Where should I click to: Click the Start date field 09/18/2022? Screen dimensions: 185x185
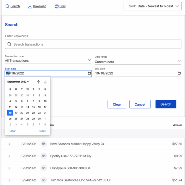pyautogui.click(x=48, y=73)
